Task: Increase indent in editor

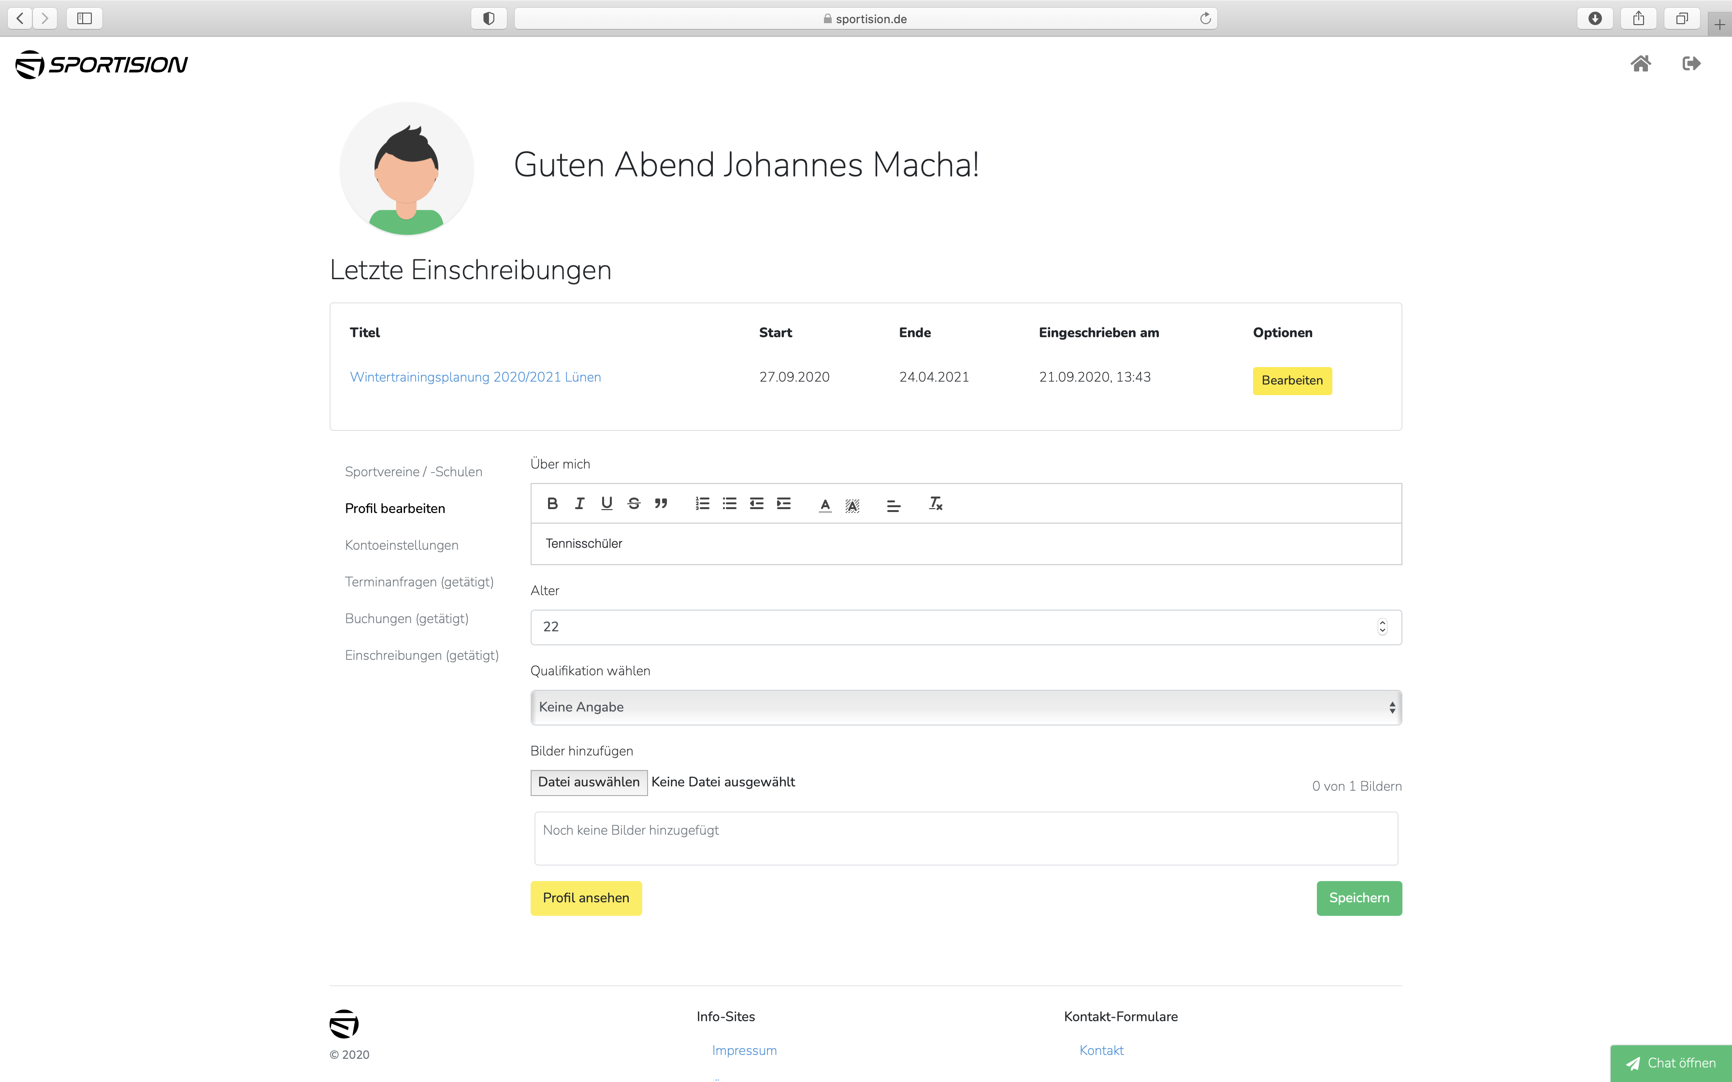Action: click(x=784, y=504)
